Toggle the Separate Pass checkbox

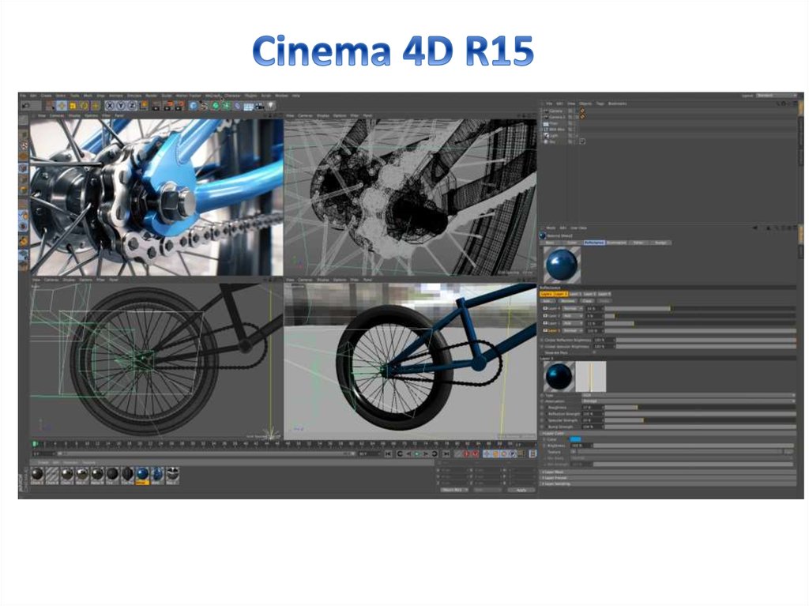594,352
